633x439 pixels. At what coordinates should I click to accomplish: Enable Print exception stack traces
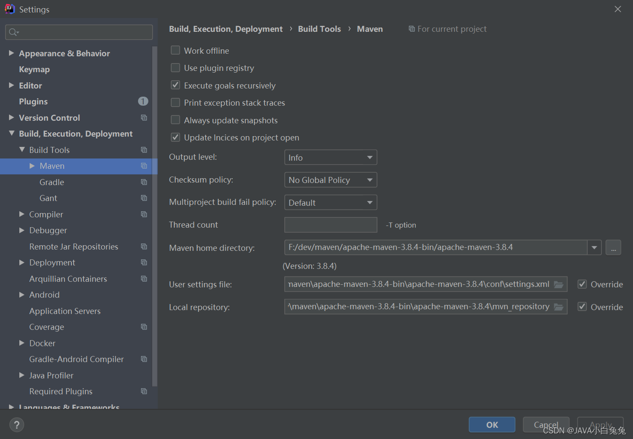click(x=175, y=103)
